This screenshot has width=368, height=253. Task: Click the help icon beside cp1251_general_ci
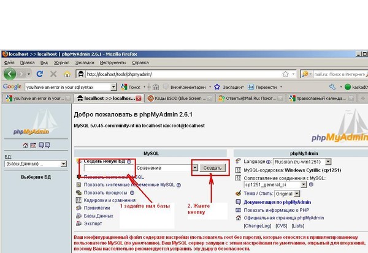coord(311,184)
